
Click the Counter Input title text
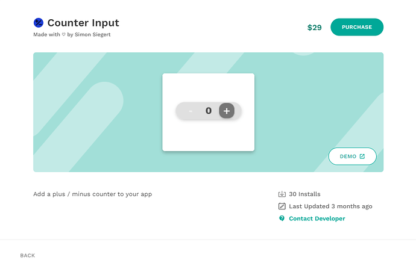point(83,23)
